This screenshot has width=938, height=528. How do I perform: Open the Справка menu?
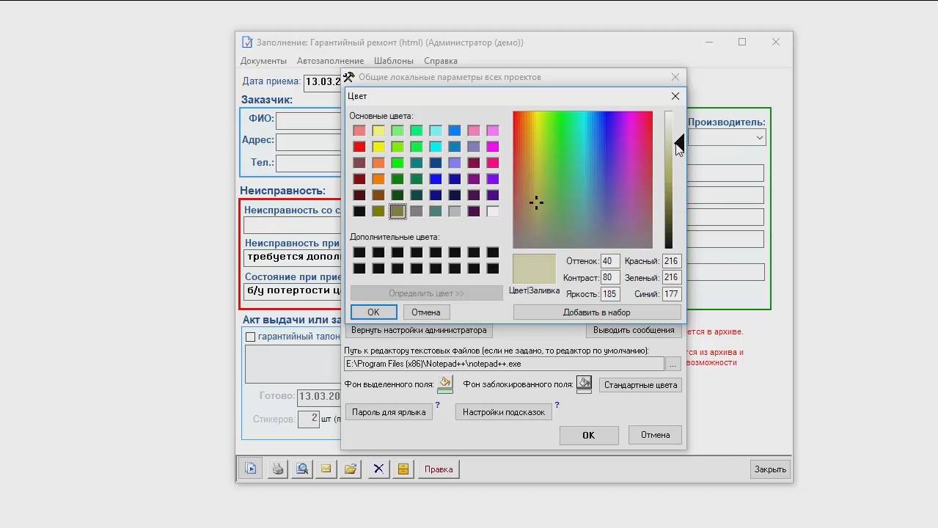point(441,61)
